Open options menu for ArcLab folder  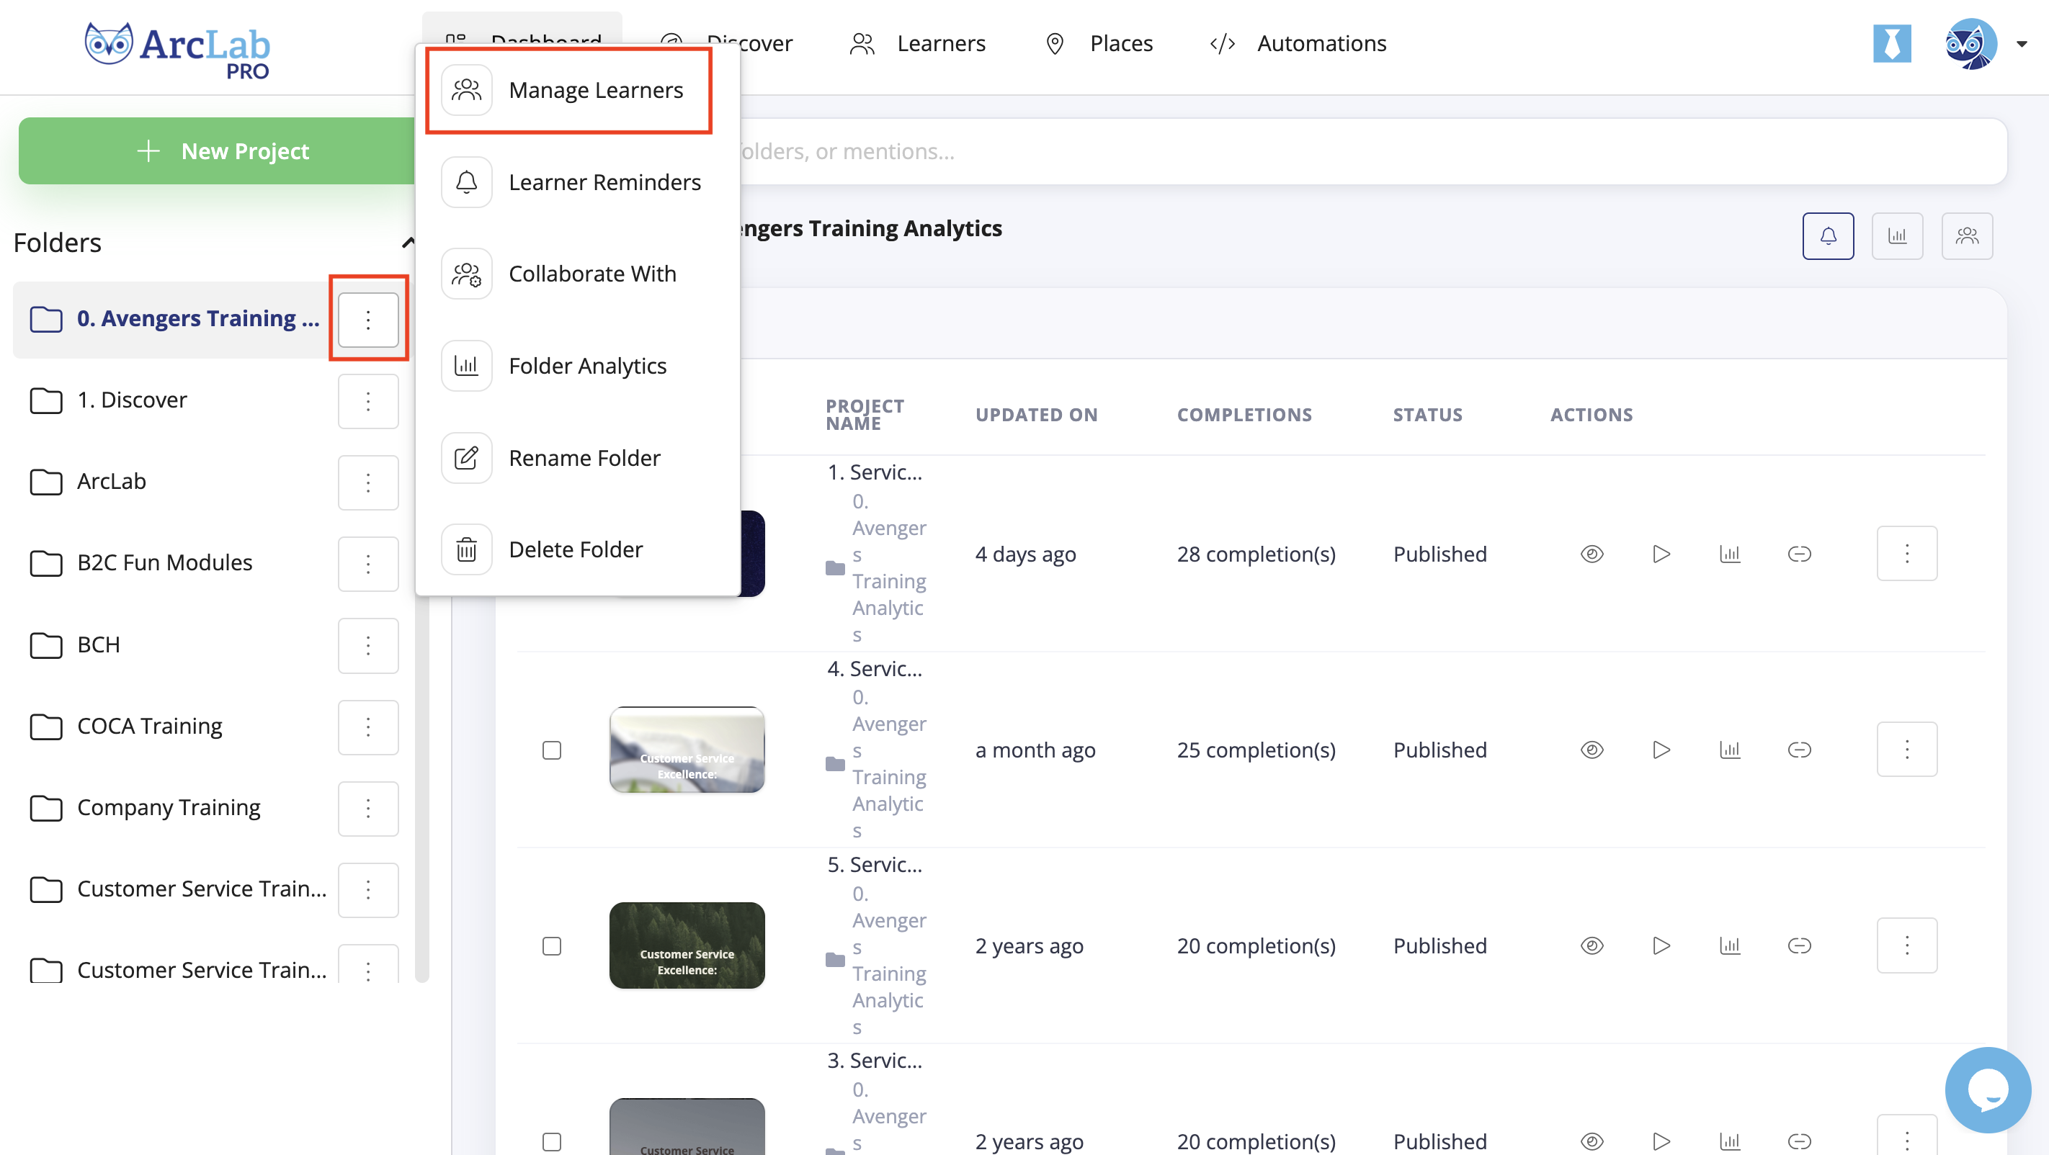(367, 482)
